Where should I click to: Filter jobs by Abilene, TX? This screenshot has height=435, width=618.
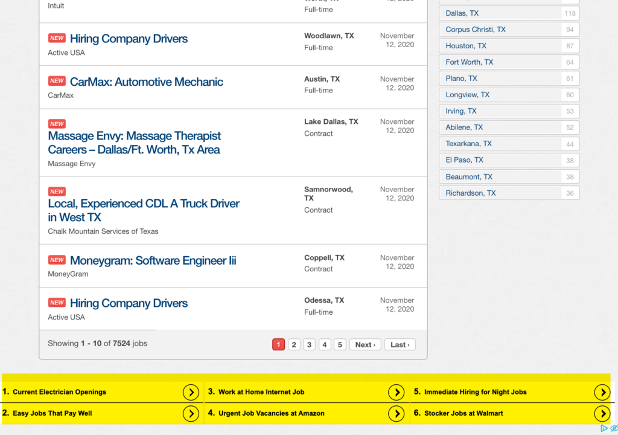(x=509, y=127)
